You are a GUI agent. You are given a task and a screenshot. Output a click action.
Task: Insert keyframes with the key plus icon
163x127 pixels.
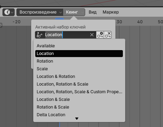coord(100,35)
